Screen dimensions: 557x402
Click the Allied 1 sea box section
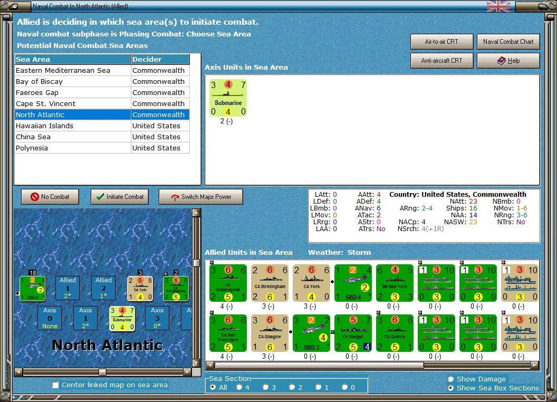tap(68, 288)
